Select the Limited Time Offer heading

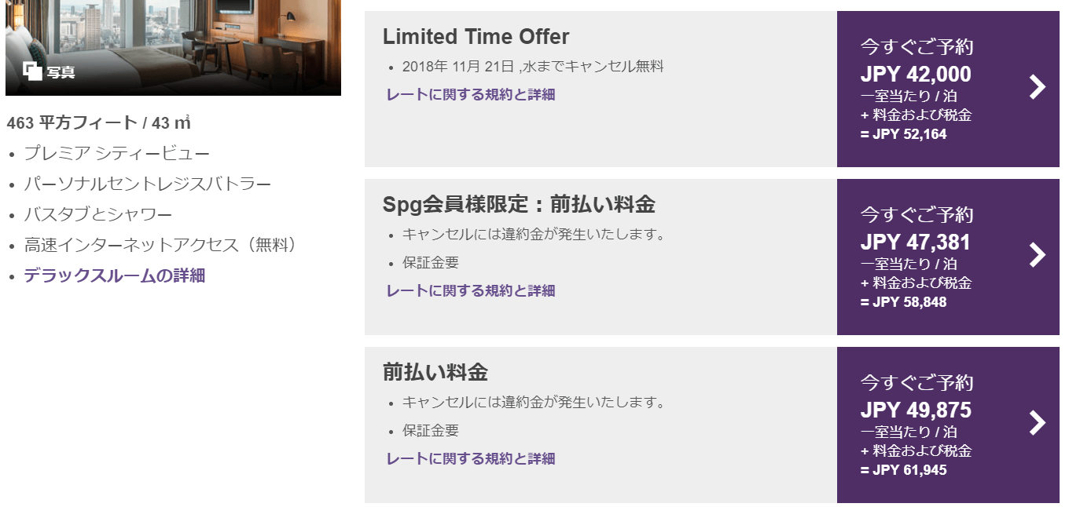pyautogui.click(x=476, y=37)
